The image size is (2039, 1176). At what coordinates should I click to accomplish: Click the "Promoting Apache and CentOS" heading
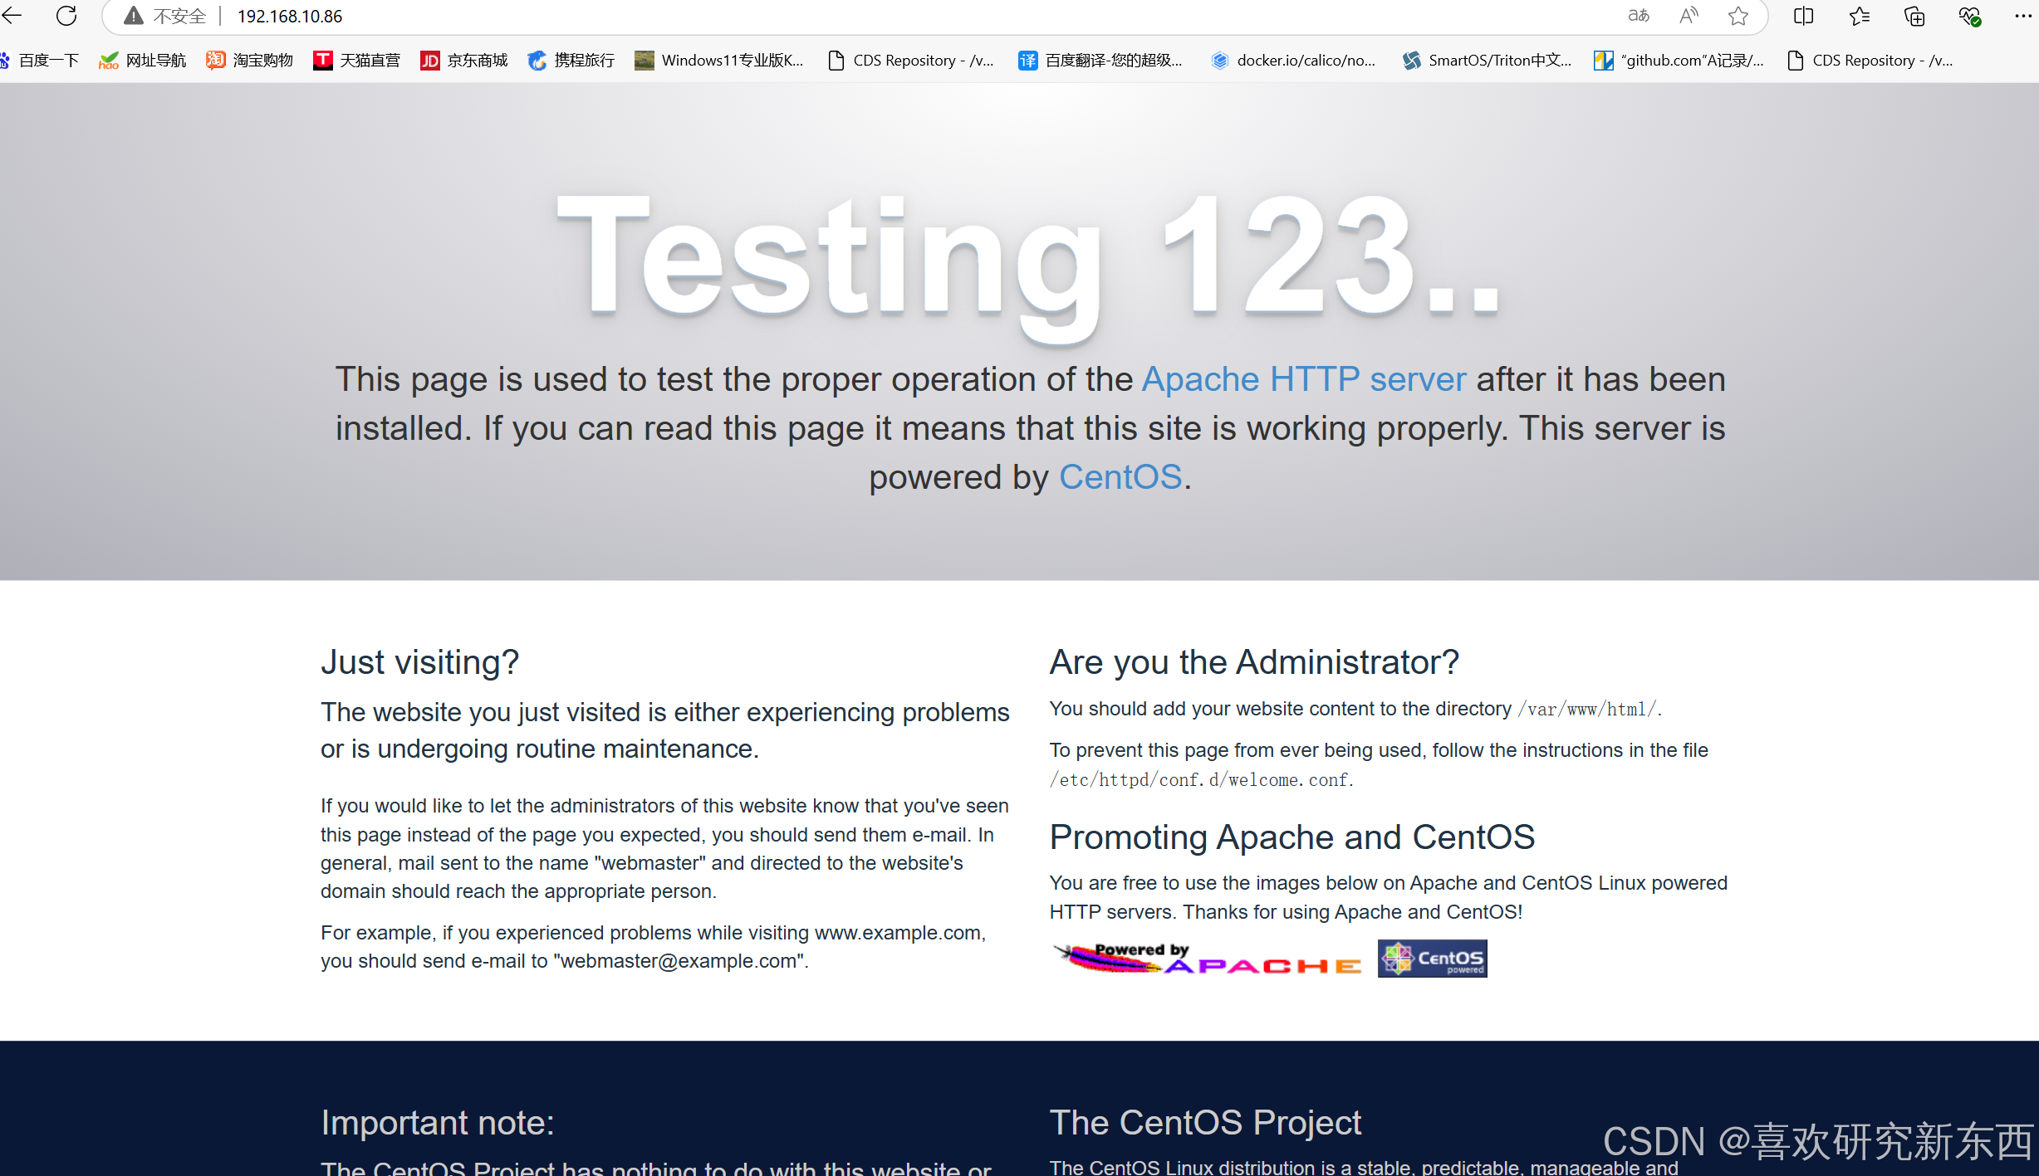point(1292,837)
